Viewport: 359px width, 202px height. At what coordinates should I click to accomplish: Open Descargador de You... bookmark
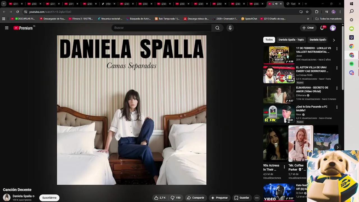pos(52,19)
